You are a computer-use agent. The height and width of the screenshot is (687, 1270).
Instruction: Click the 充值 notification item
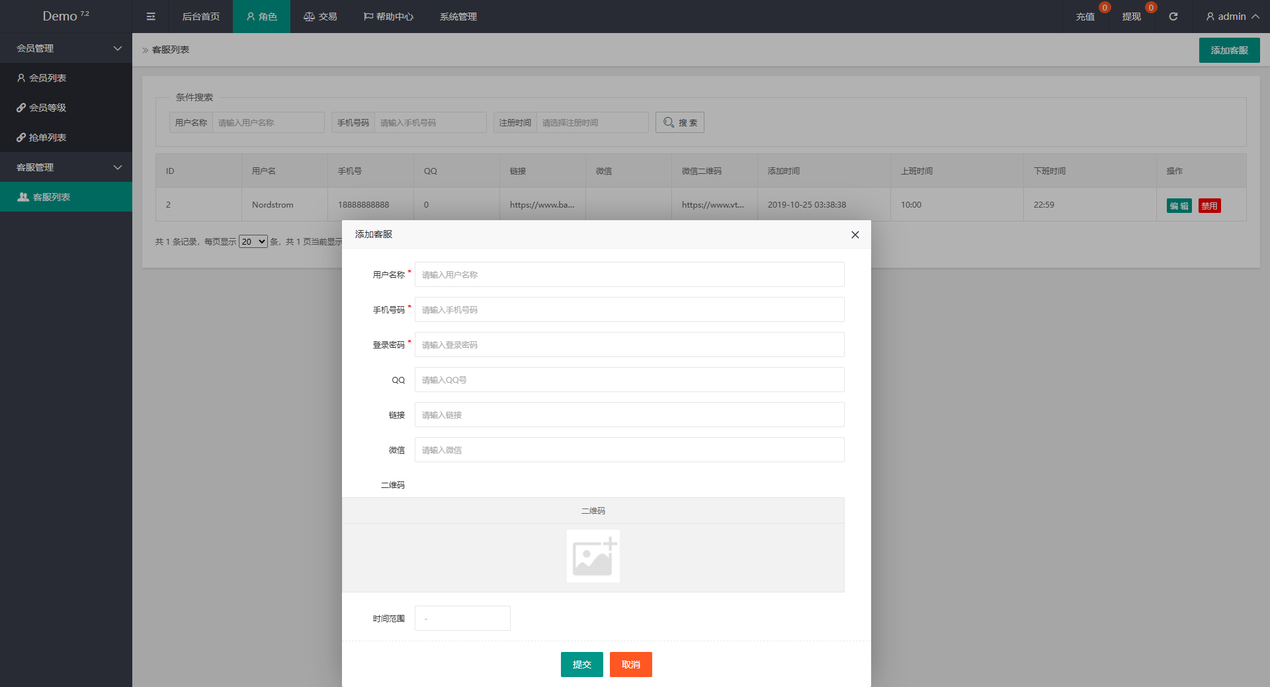coord(1085,17)
